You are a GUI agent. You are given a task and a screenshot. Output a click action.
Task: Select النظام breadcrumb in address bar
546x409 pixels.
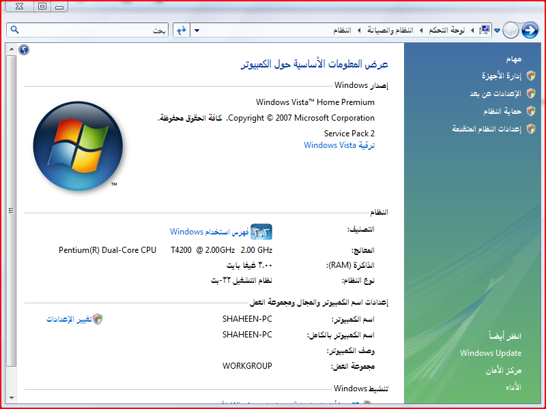click(342, 30)
